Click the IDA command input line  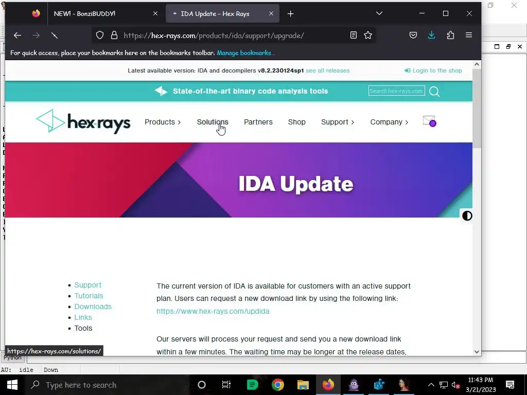(276, 358)
